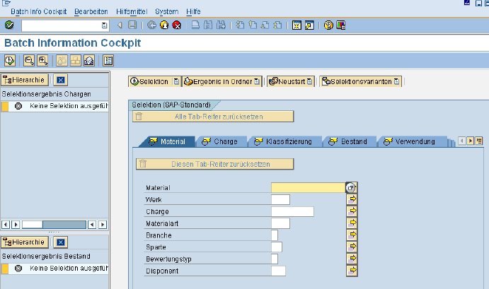Viewport: 489px width, 289px height.
Task: Click the list settings icon
Action: [108, 61]
